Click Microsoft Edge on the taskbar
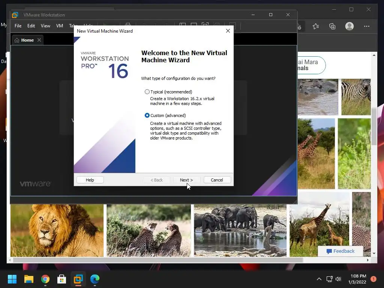 pos(95,279)
